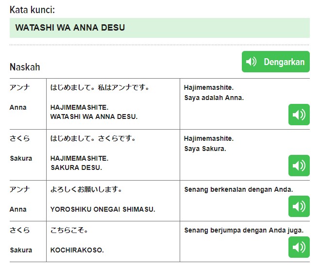Play audio for Sakura's introduction line

(x=299, y=166)
